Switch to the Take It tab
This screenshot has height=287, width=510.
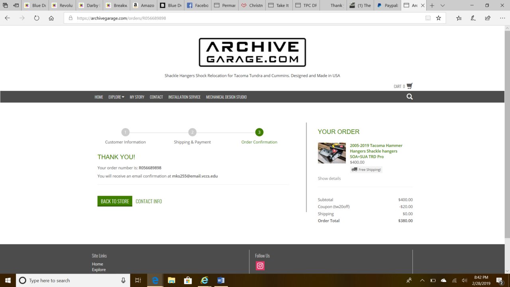(x=279, y=6)
